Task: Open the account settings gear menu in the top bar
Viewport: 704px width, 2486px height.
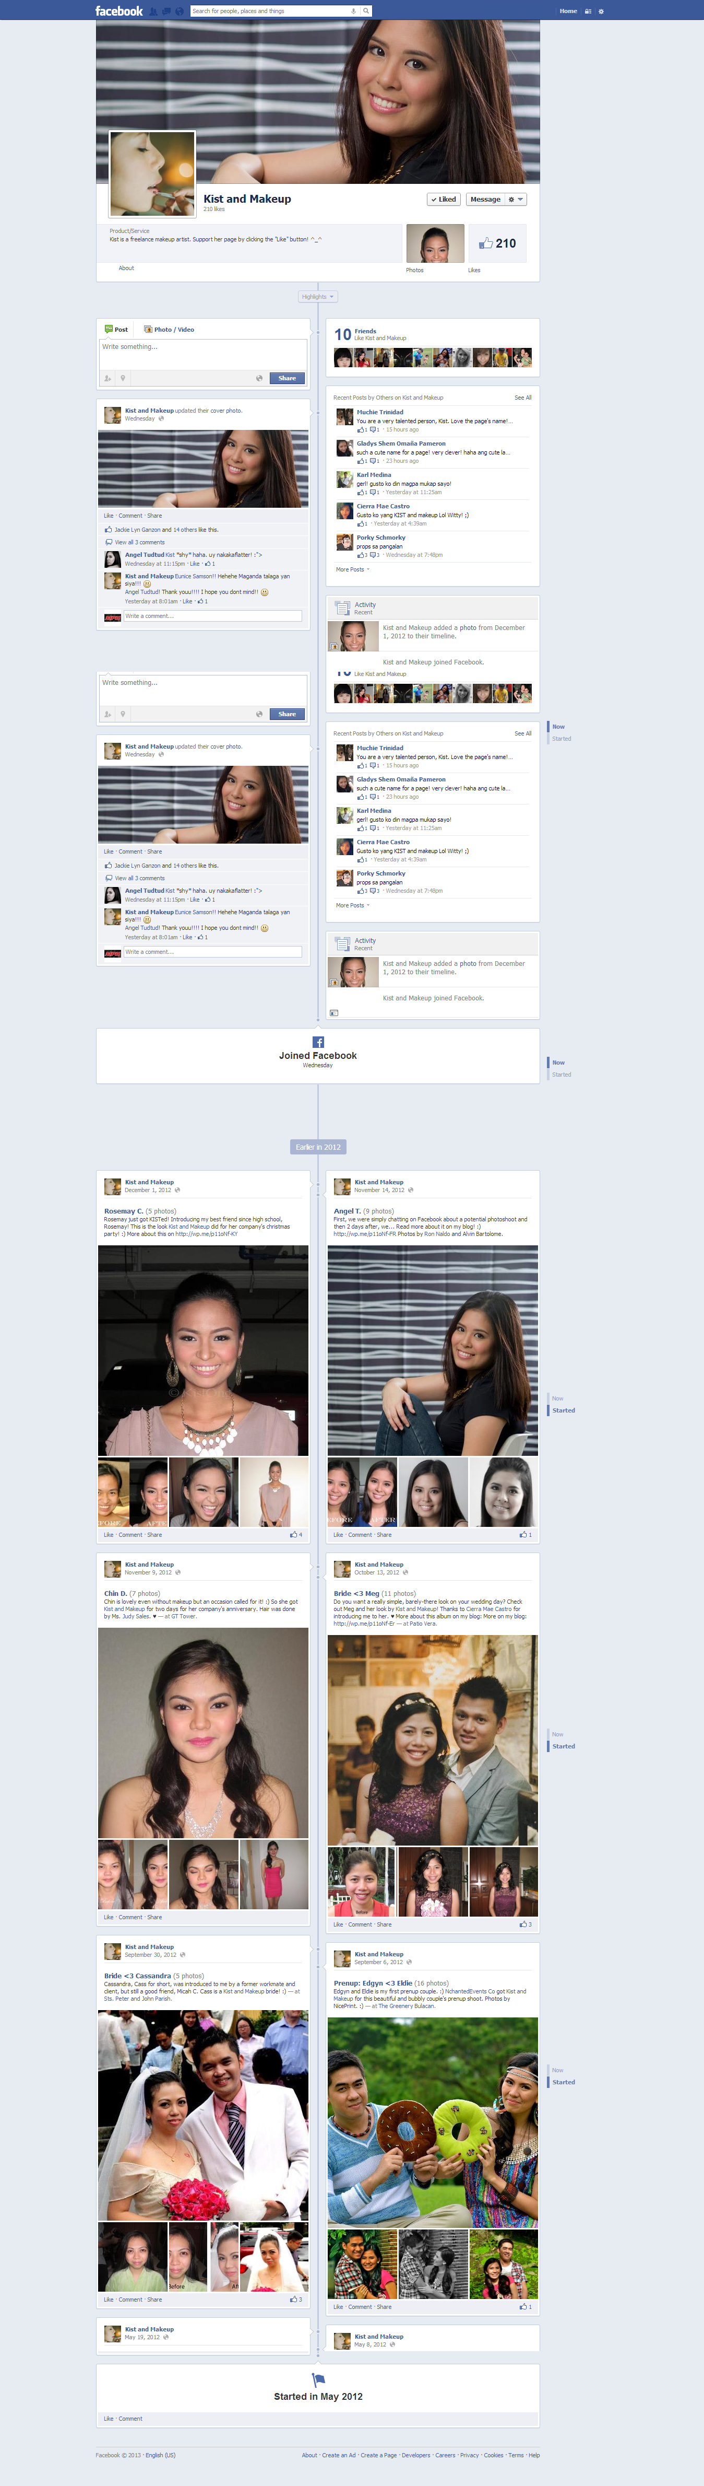Action: tap(601, 11)
